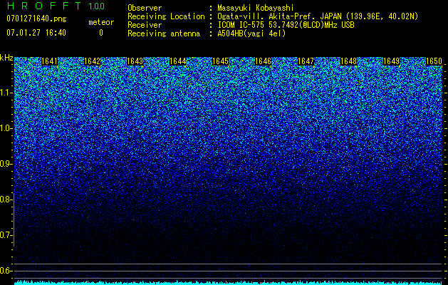Image resolution: width=448 pixels, height=285 pixels.
Task: Click the meteor count value 0
Action: [x=101, y=33]
